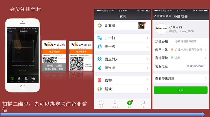The image size is (210, 117).
Task: Expand the 购物 row chevron
Action: 148,80
